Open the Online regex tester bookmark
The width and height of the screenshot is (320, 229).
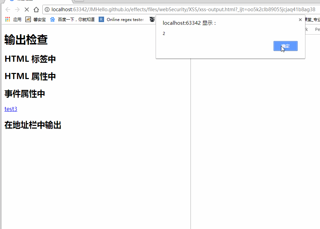tap(121, 20)
